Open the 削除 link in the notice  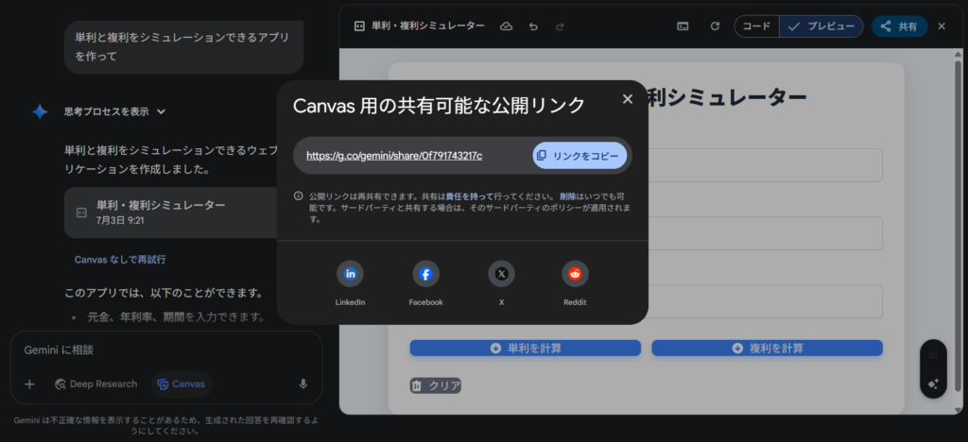tap(568, 196)
